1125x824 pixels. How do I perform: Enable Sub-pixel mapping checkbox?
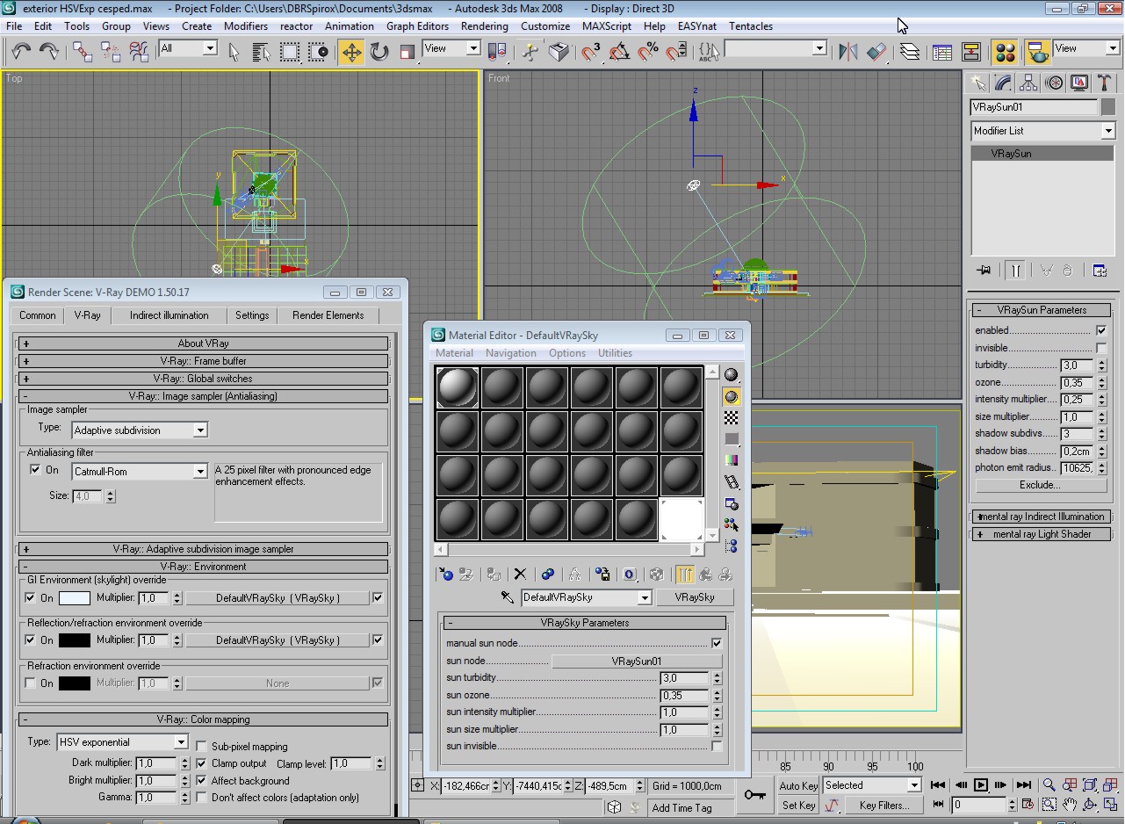202,747
